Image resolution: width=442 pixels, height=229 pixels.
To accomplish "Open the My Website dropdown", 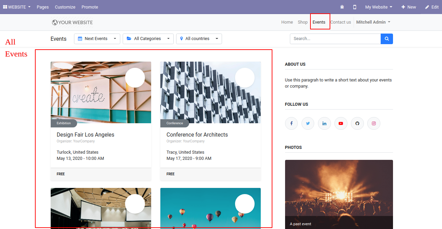I will [379, 7].
